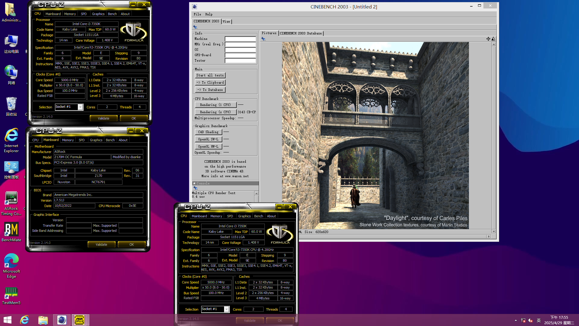Open About tab in bottom-right CPU-Z window
This screenshot has width=579, height=326.
click(x=271, y=216)
